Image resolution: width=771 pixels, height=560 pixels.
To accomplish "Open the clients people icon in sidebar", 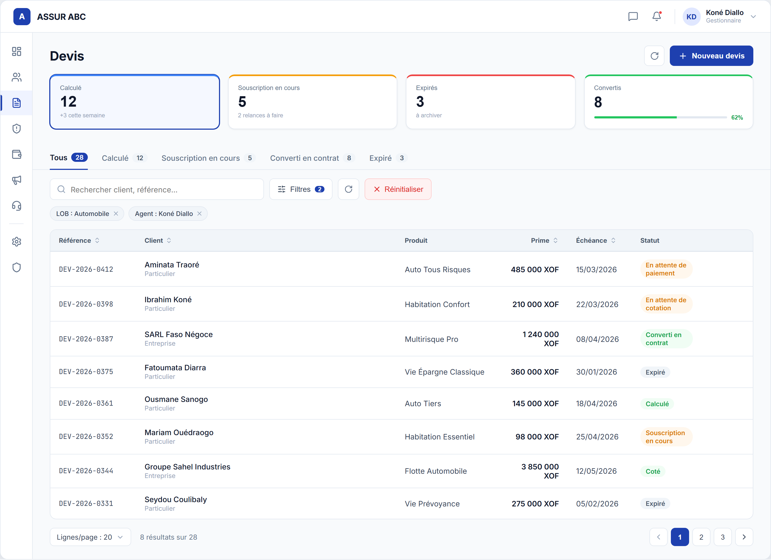I will coord(16,77).
